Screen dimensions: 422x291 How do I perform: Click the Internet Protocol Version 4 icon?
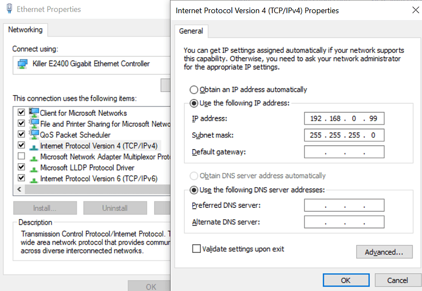34,146
